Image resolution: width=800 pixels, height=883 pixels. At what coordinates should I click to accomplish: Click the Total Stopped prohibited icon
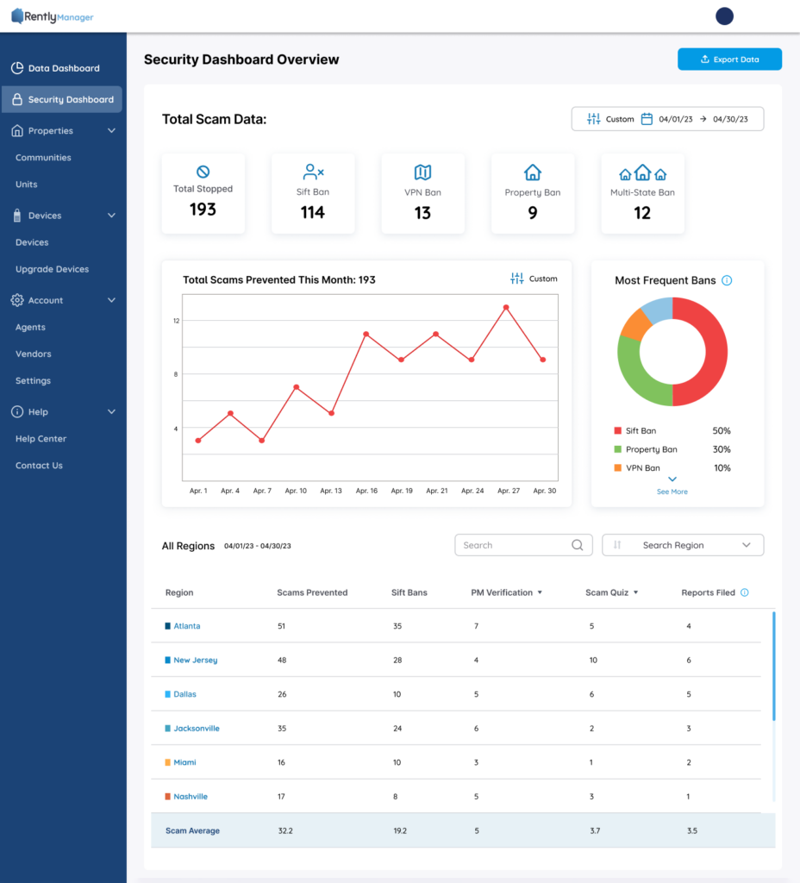203,172
